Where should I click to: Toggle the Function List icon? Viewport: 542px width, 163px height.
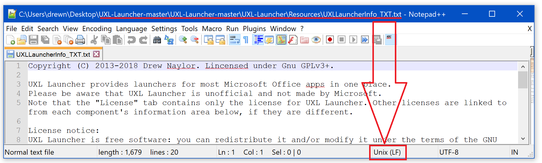tap(293, 40)
